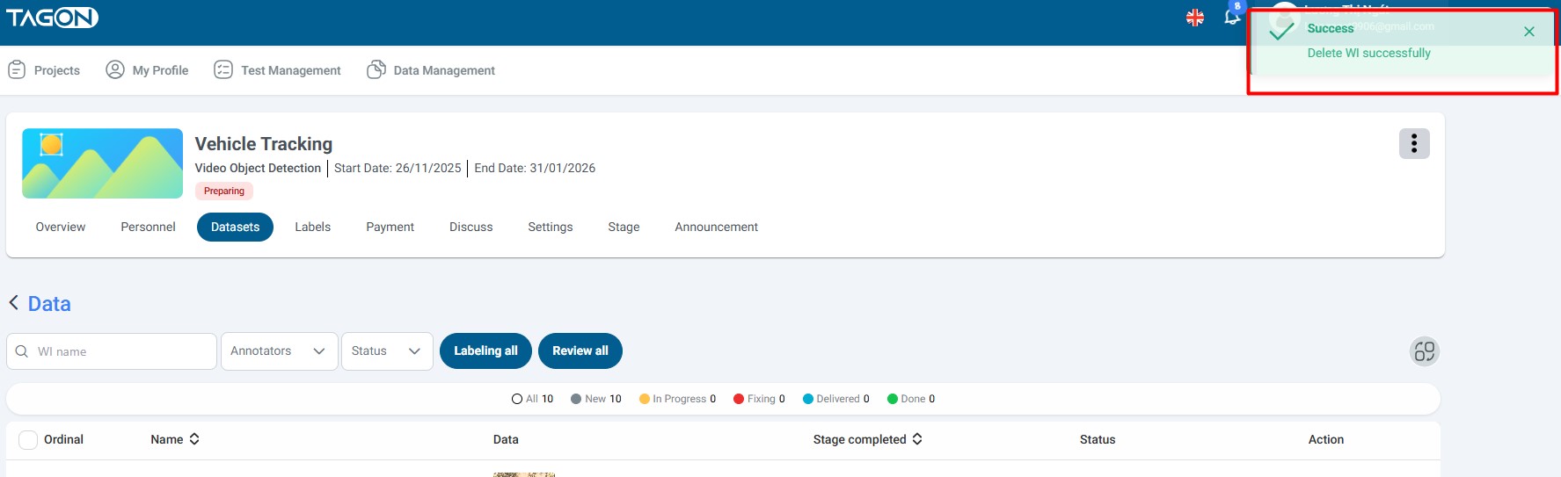
Task: Go back using the Data arrow
Action: click(x=14, y=303)
